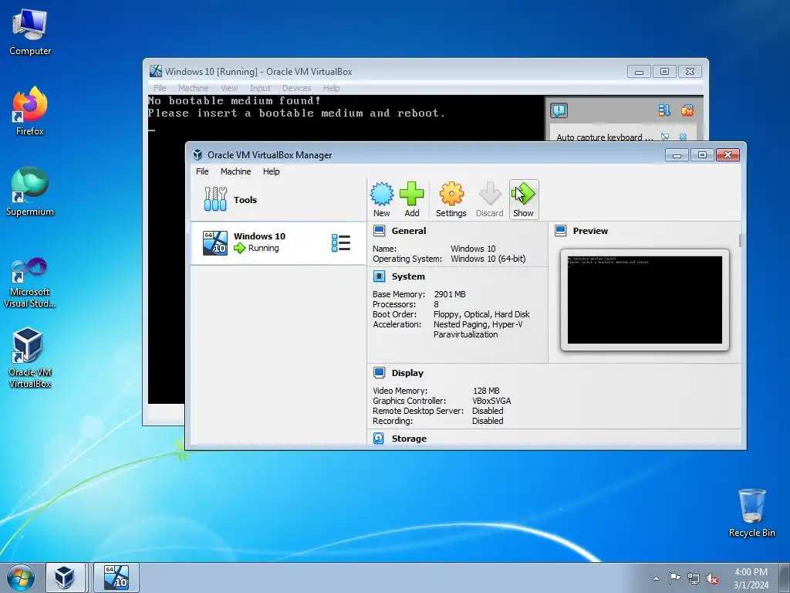Click notification center speech-bubble icon in VM window
Image resolution: width=790 pixels, height=593 pixels.
[559, 110]
